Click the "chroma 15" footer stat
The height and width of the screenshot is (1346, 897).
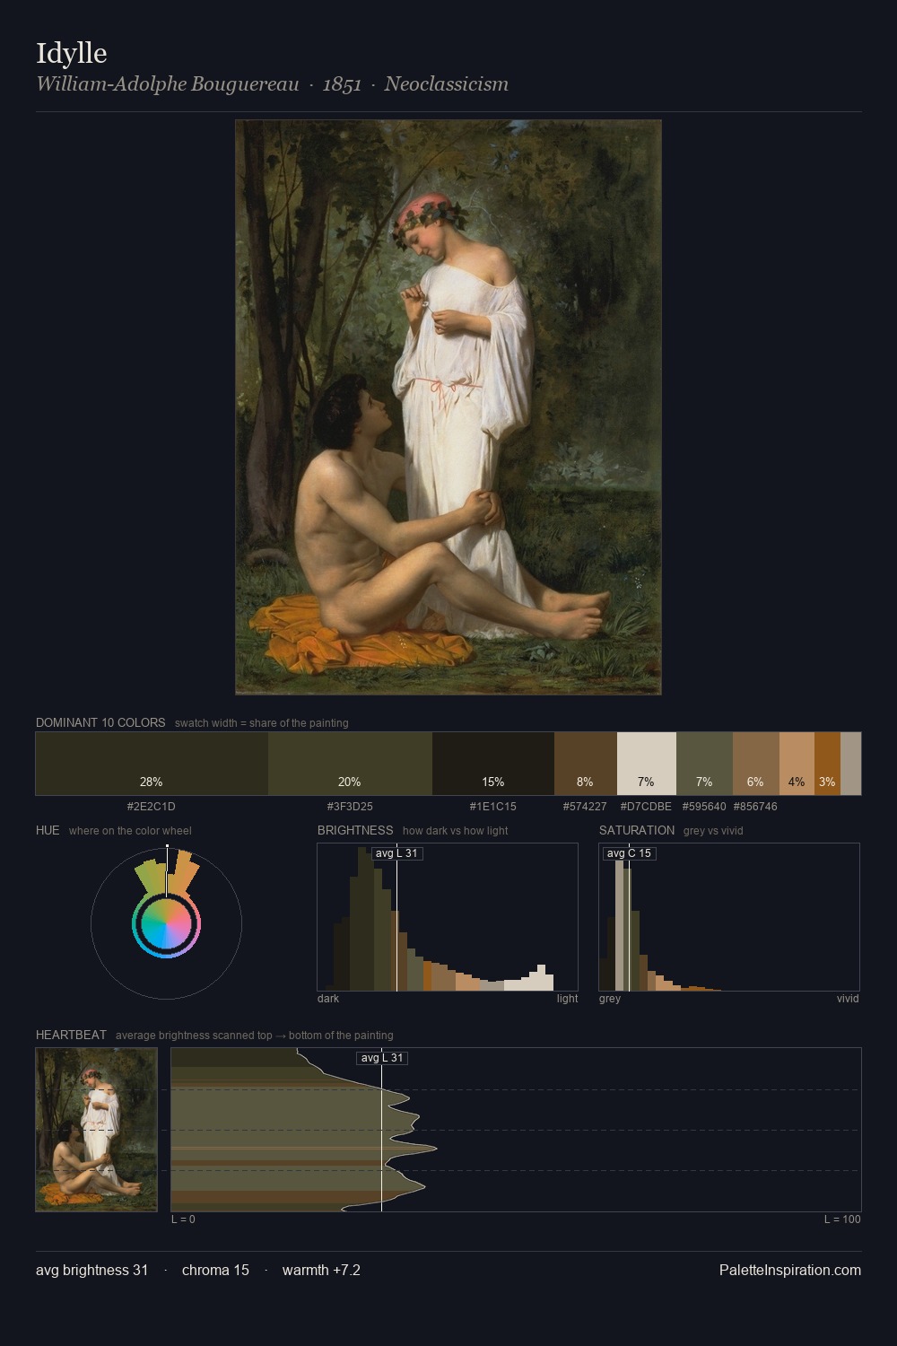coord(215,1270)
